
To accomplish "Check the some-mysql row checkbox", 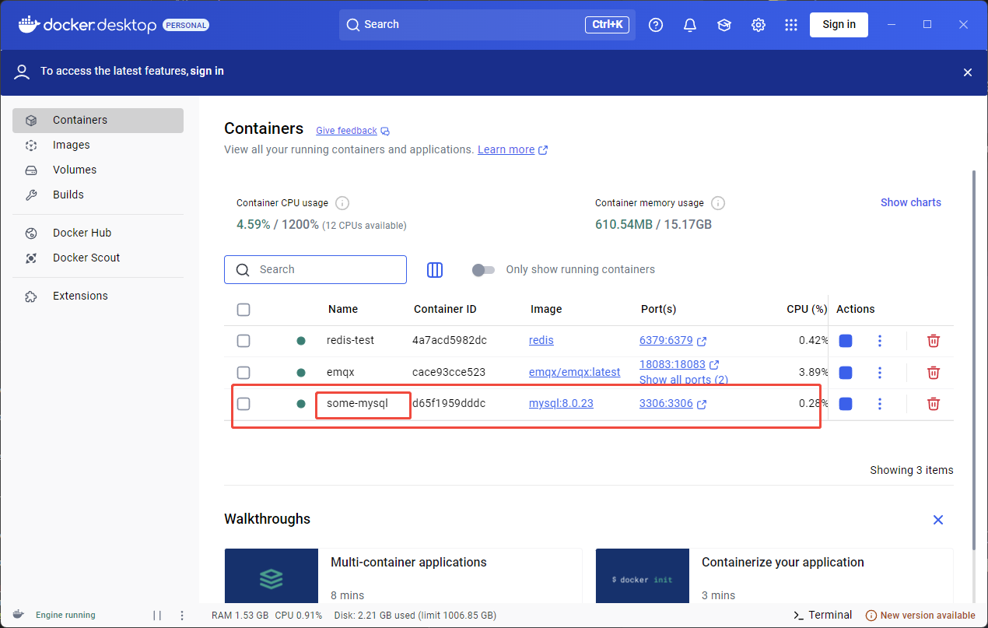I will (x=243, y=404).
